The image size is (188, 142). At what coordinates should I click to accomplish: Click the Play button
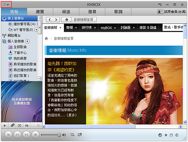pyautogui.click(x=8, y=135)
